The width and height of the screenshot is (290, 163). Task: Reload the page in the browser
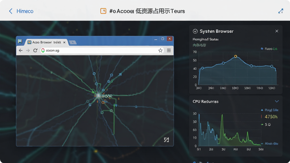pos(35,50)
